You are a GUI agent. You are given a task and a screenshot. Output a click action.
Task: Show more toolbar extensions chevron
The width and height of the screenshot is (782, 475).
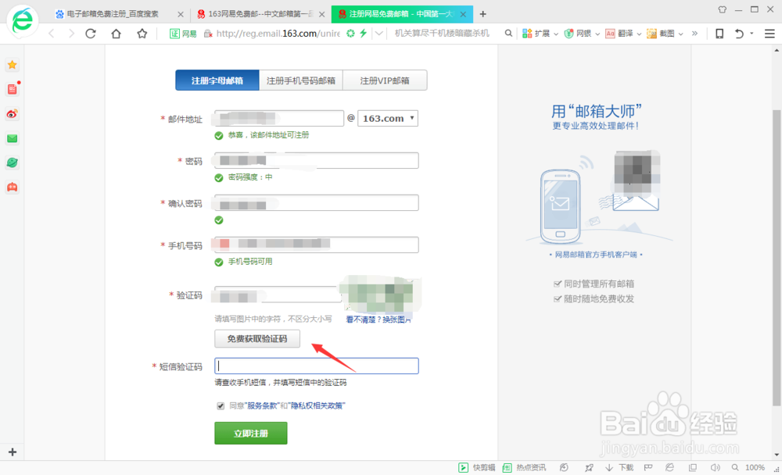coord(694,34)
